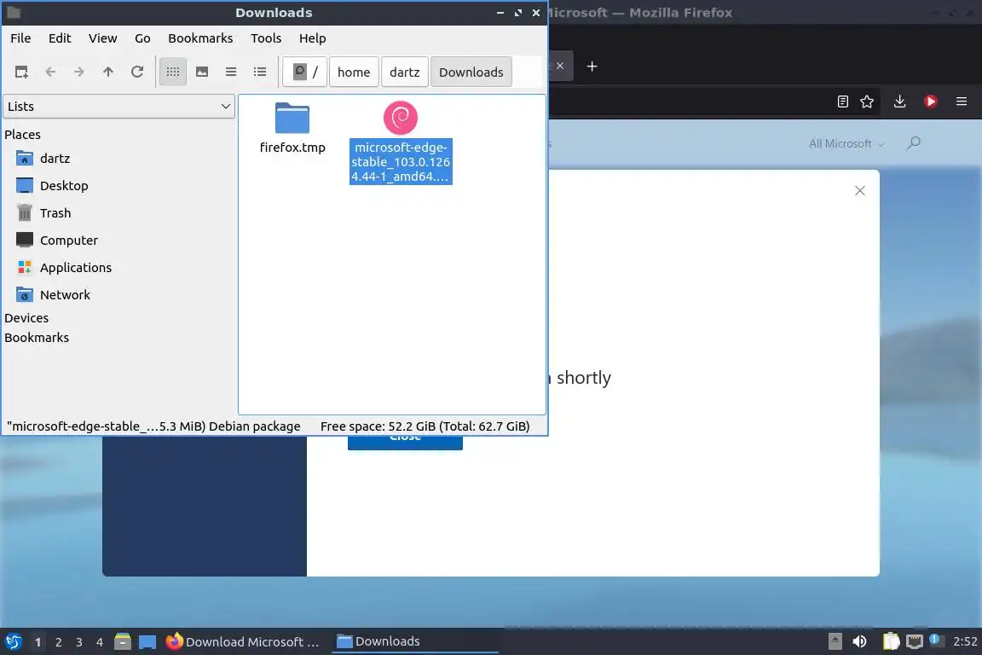
Task: Click the show desktop taskbar icon
Action: 147,642
